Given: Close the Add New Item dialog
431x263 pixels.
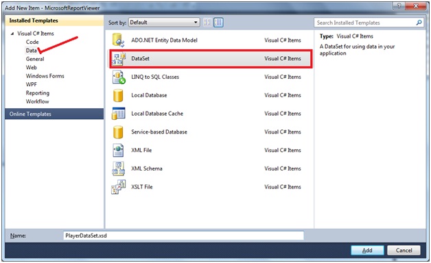Looking at the screenshot, I should [416, 5].
